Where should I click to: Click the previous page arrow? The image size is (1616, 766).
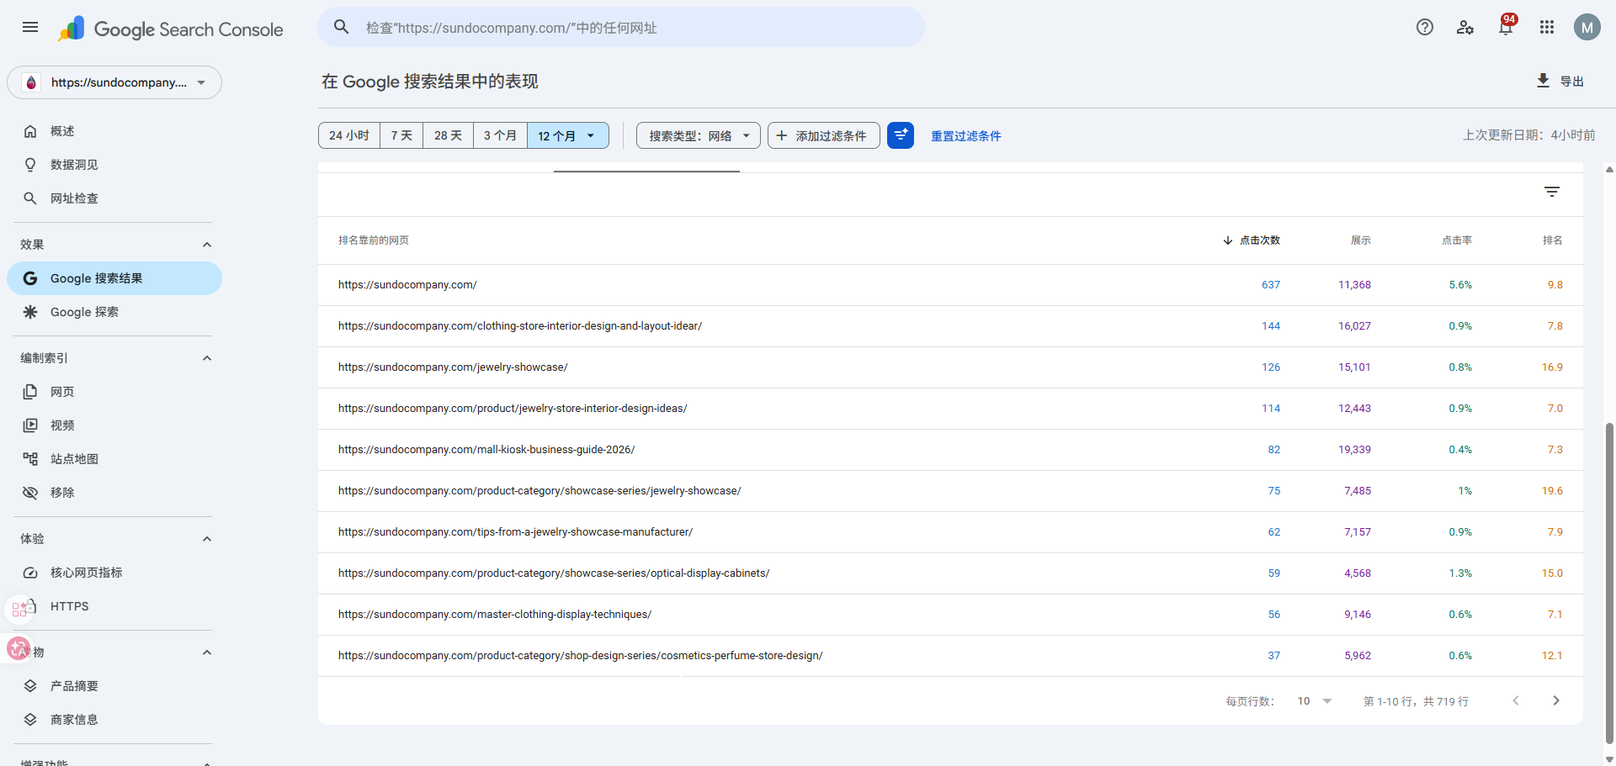click(x=1516, y=700)
